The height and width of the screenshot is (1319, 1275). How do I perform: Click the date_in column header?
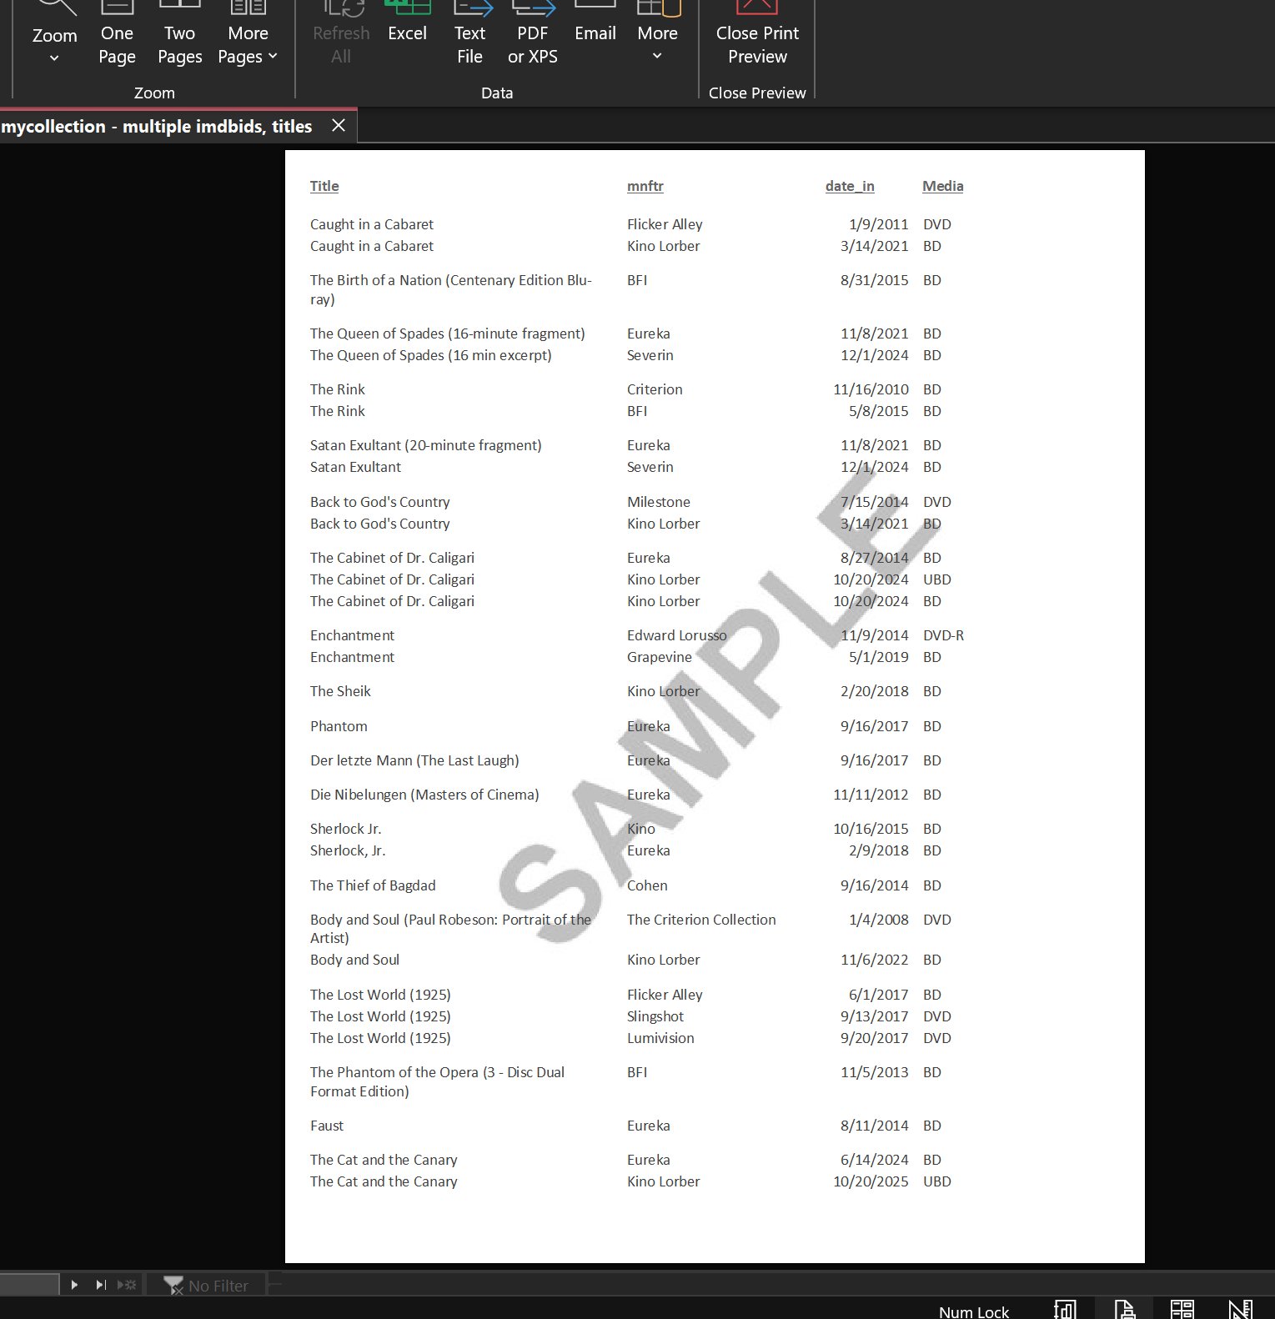[850, 186]
